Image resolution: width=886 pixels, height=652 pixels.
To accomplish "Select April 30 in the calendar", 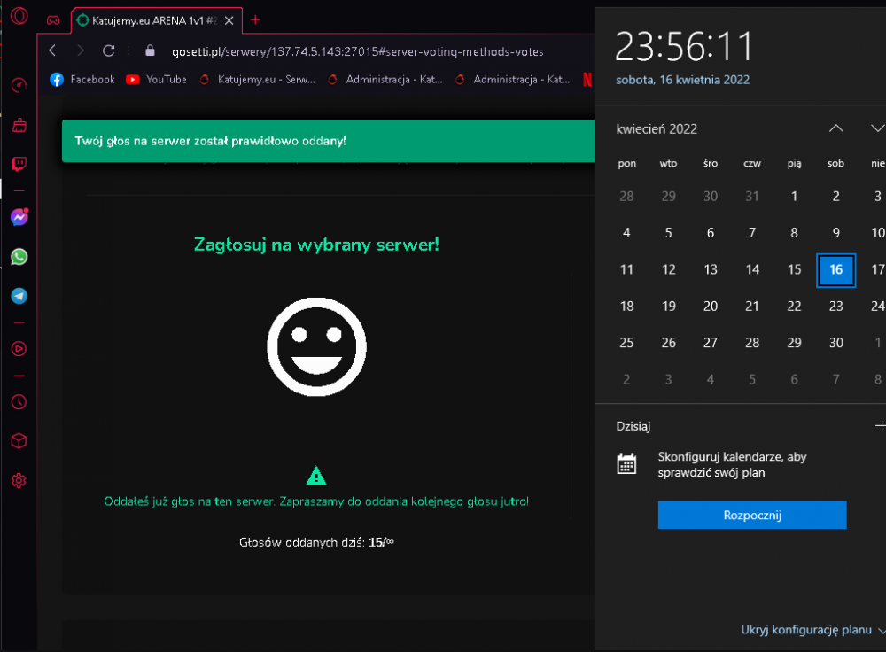I will coord(835,343).
